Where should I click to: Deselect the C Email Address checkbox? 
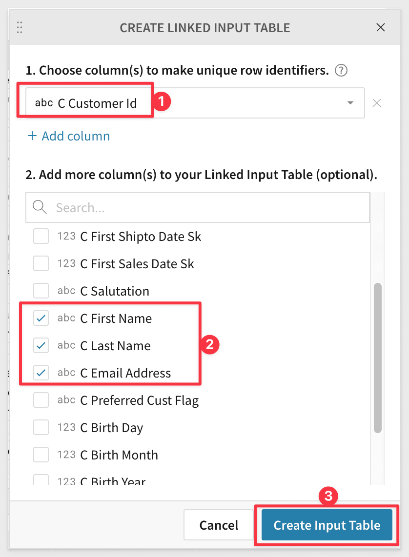tap(41, 373)
